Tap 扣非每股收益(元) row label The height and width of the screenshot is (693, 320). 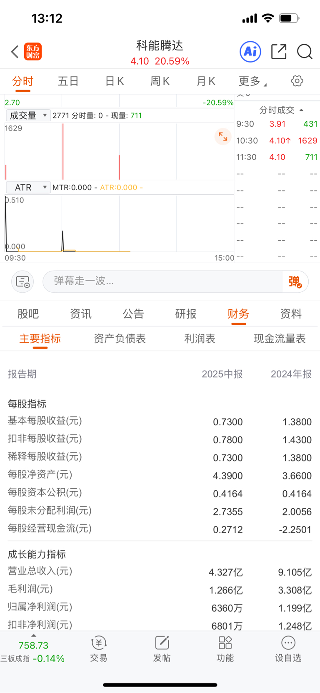(x=45, y=439)
